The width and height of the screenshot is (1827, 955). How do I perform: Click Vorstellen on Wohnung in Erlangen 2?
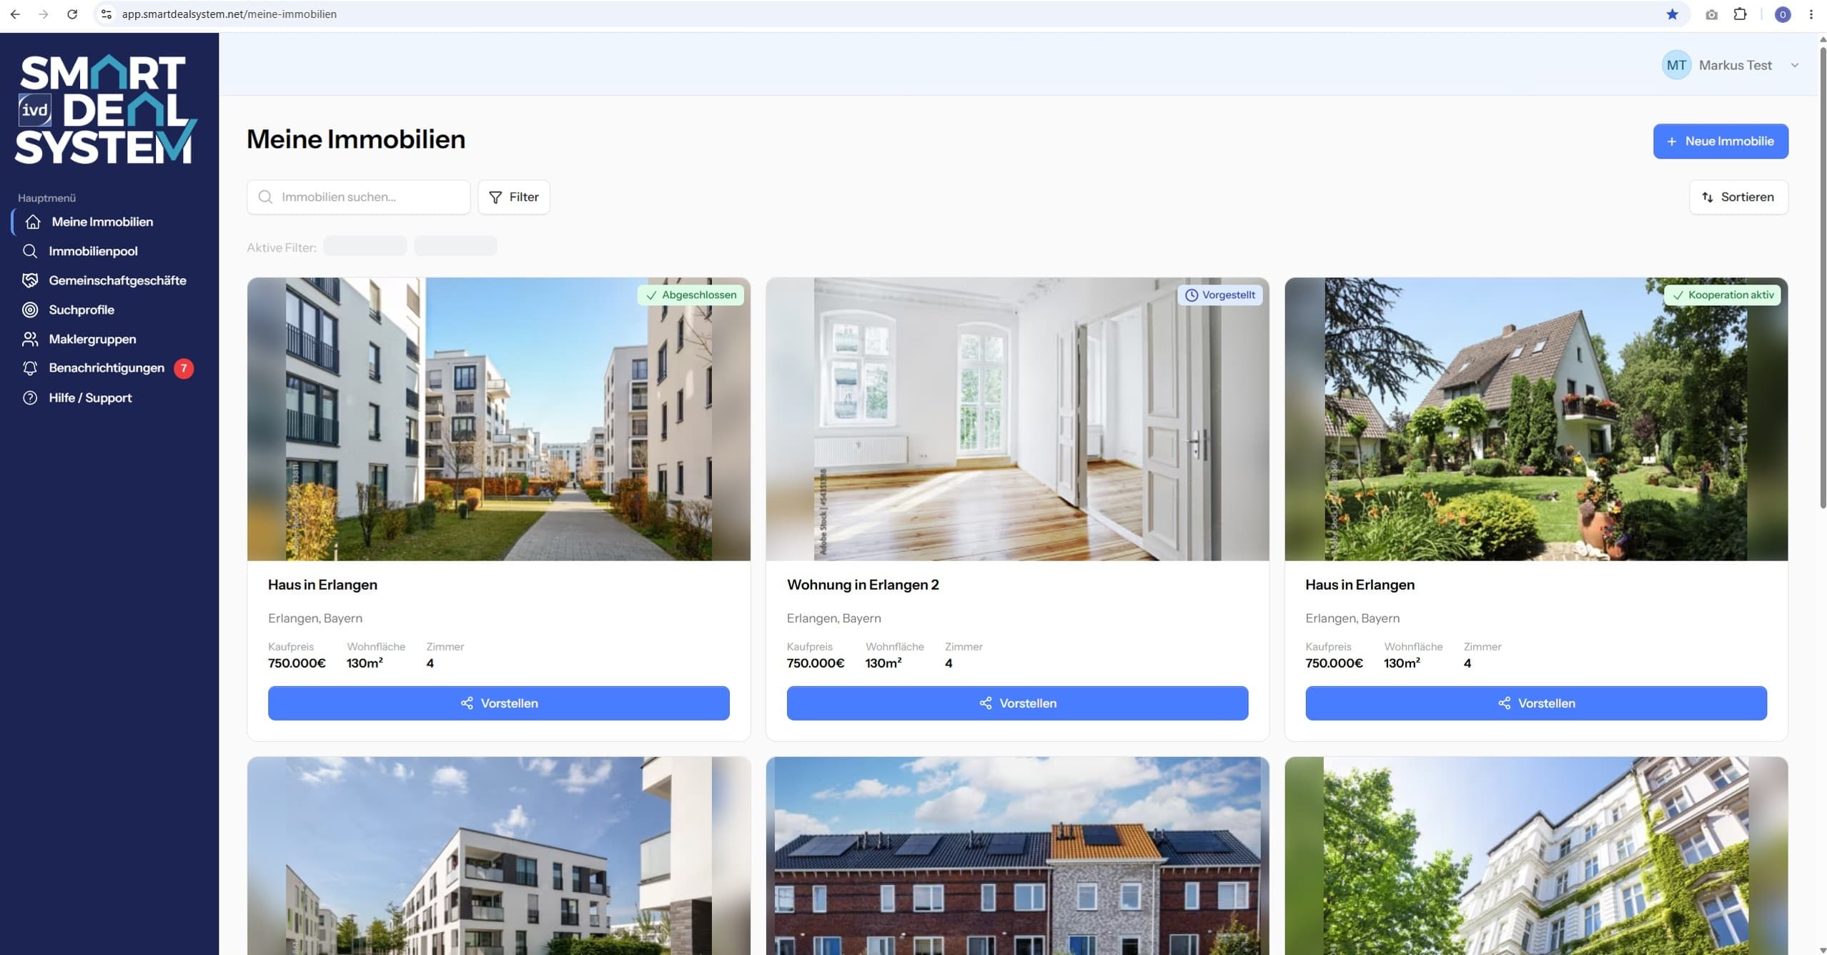coord(1017,703)
